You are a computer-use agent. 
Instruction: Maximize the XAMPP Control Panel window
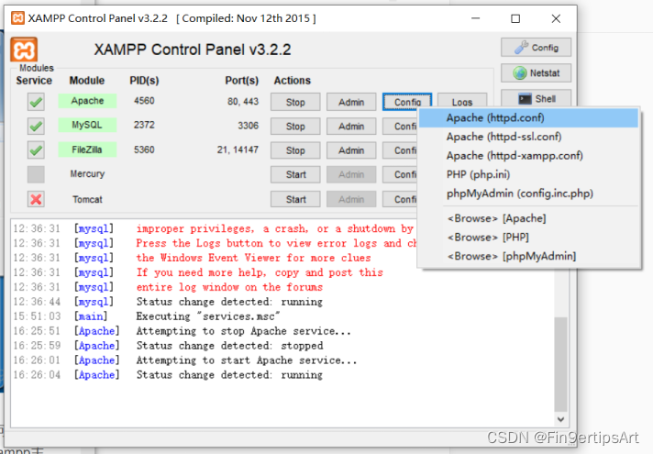[515, 18]
